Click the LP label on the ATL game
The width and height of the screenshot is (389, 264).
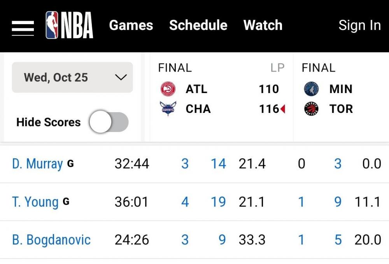point(277,68)
